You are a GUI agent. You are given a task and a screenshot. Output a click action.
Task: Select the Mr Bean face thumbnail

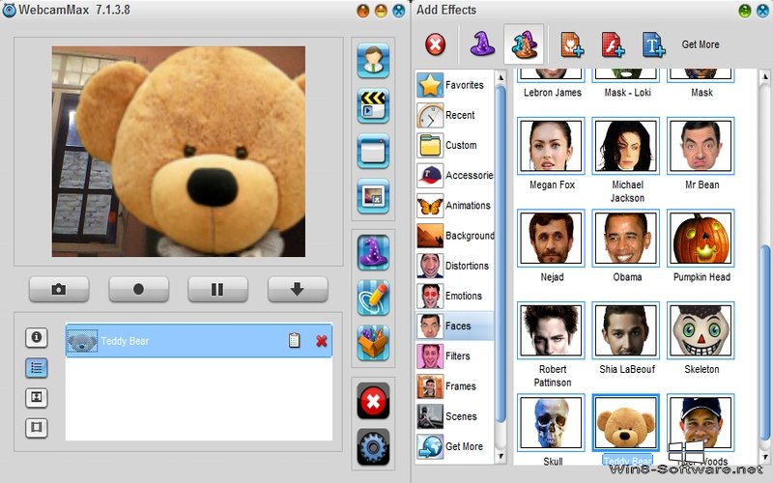coord(701,146)
